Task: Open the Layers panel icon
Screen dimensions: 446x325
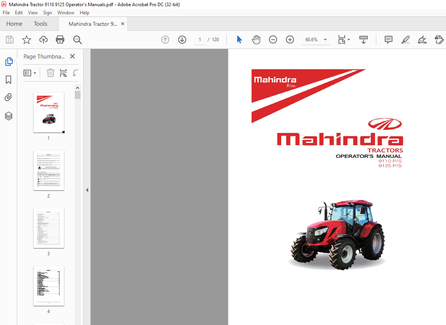Action: [x=8, y=116]
